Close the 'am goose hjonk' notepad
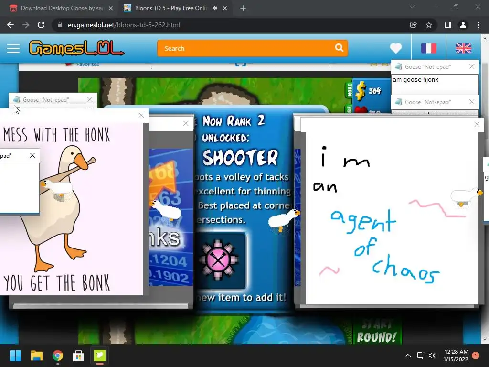Image resolution: width=489 pixels, height=367 pixels. 471,66
